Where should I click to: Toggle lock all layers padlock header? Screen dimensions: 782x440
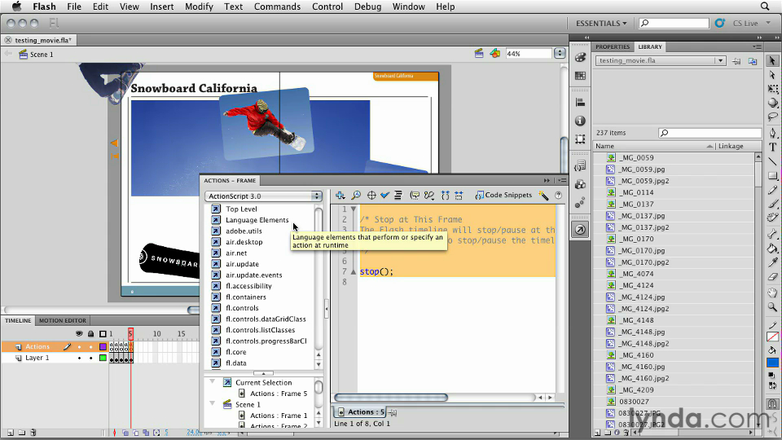90,334
